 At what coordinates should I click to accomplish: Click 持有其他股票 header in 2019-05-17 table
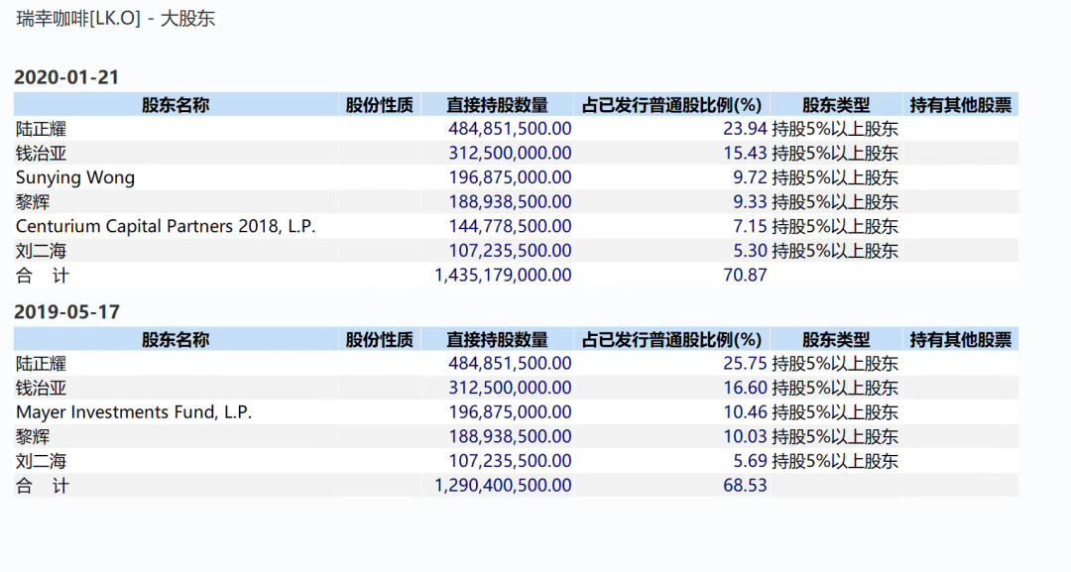[x=960, y=340]
